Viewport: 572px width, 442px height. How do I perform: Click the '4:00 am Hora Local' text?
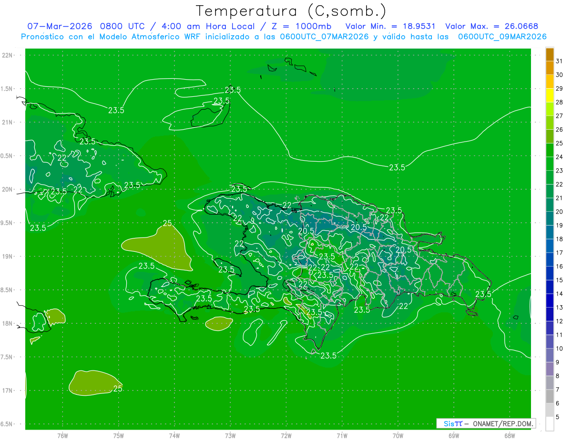206,26
